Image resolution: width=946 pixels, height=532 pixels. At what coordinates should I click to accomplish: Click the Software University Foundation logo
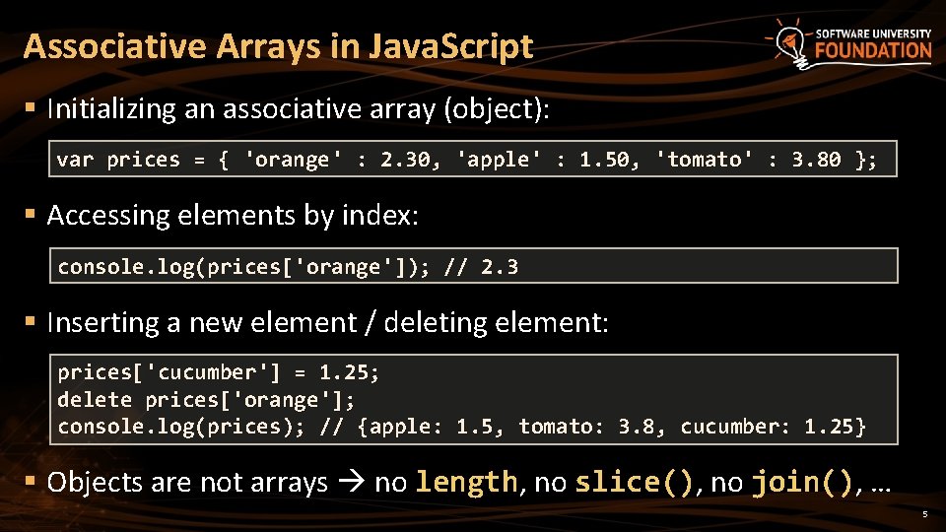pyautogui.click(x=849, y=44)
